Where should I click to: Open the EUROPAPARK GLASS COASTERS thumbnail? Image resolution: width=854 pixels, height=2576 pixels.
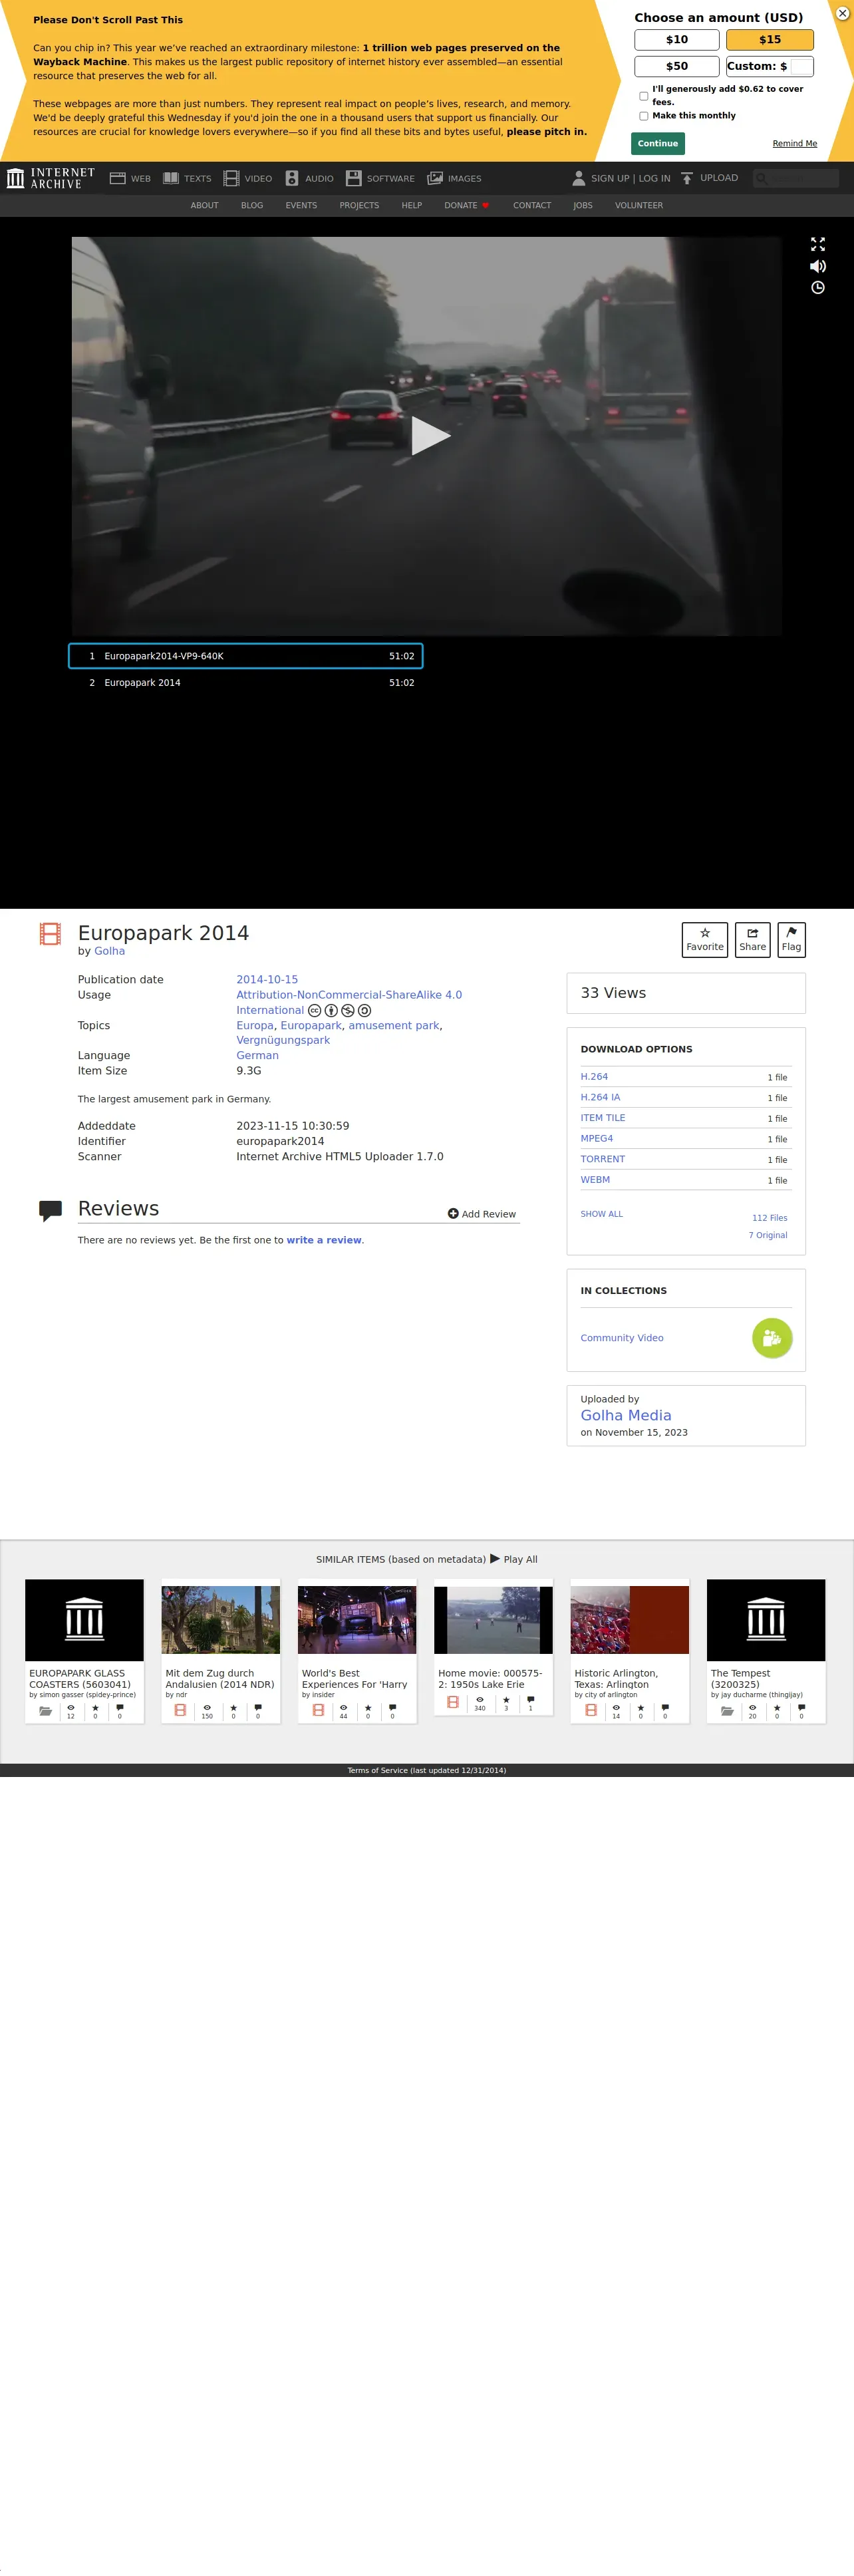point(84,1620)
